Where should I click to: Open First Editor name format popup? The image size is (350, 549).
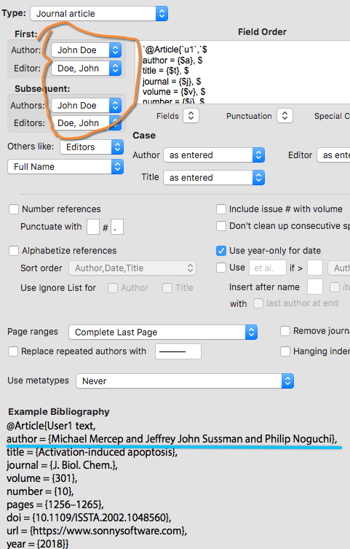coord(87,69)
